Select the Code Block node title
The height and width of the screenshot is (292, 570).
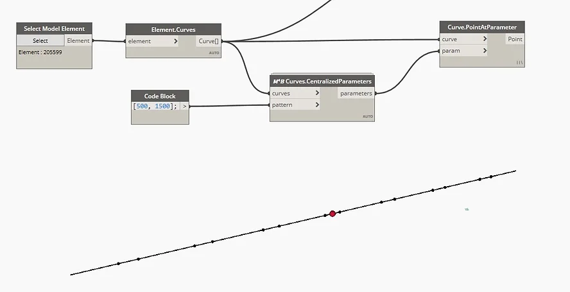click(160, 96)
